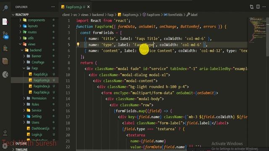Viewport: 269px width, 151px height.
Task: Open Source Control view with badge
Action: pyautogui.click(x=5, y=35)
